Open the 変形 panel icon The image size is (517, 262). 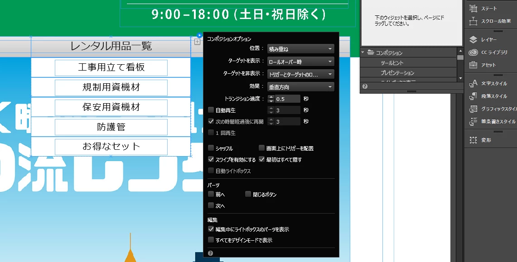pyautogui.click(x=473, y=140)
